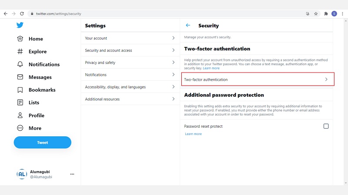348x195 pixels.
Task: Click the Lists icon in sidebar
Action: (20, 102)
